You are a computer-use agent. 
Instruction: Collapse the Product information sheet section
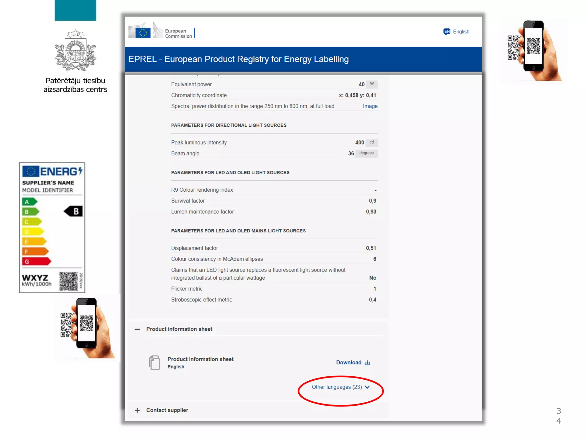tap(137, 329)
